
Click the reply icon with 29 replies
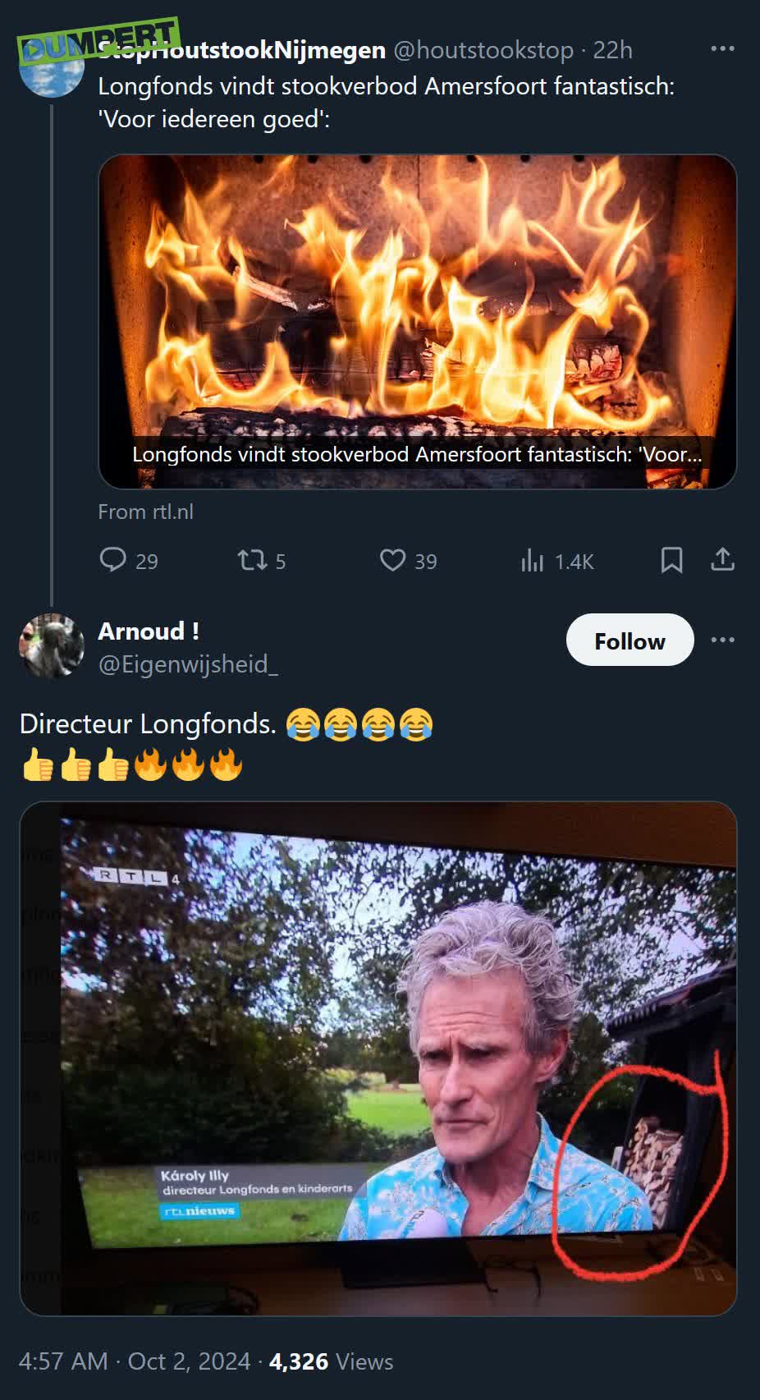coord(112,560)
